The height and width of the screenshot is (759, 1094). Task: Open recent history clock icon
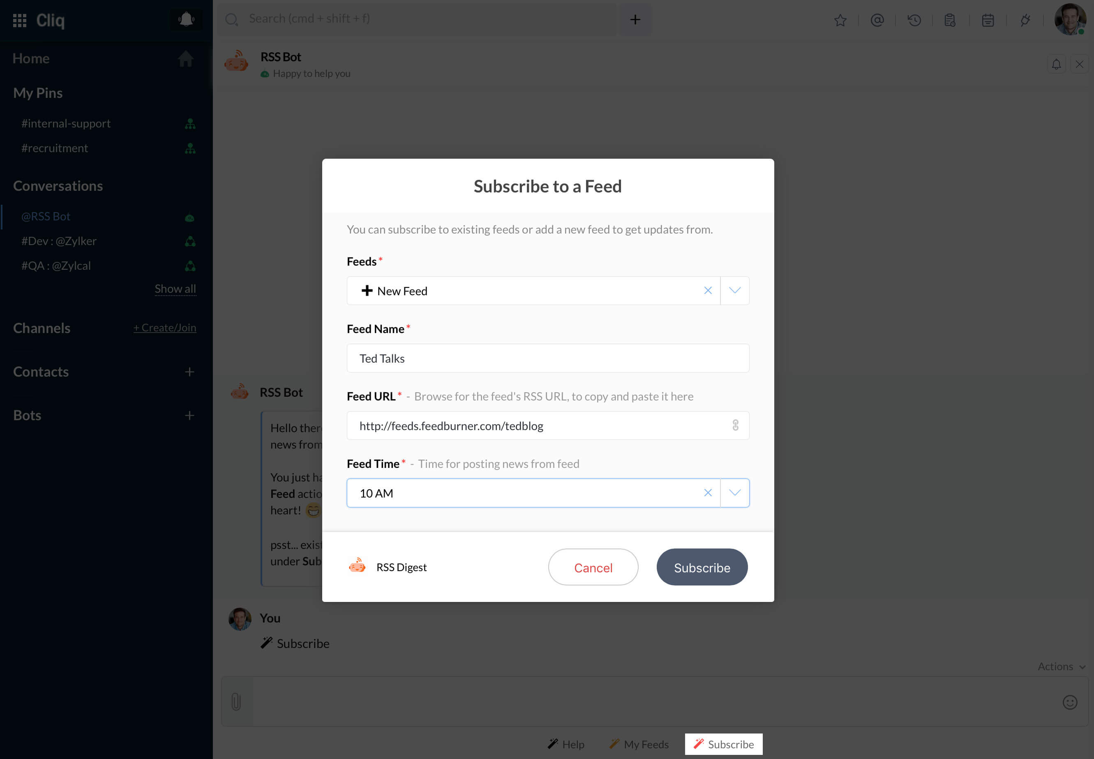click(914, 21)
